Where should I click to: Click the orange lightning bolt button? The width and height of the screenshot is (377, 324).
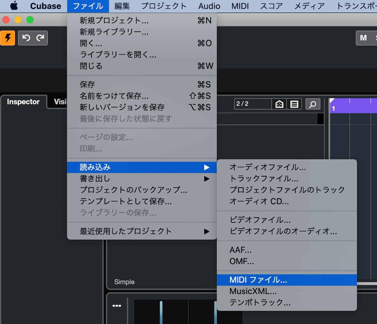[8, 38]
